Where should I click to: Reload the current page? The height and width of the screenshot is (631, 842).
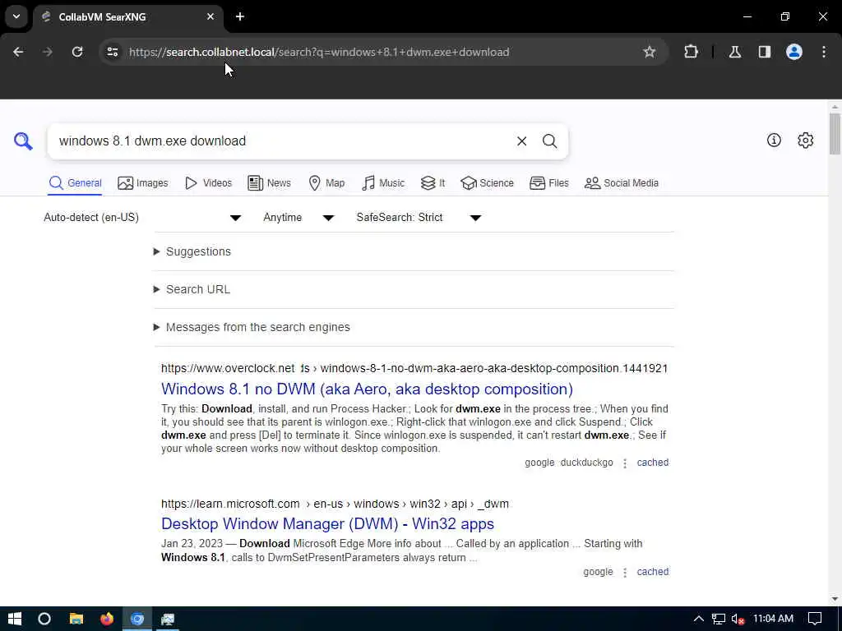click(x=77, y=52)
